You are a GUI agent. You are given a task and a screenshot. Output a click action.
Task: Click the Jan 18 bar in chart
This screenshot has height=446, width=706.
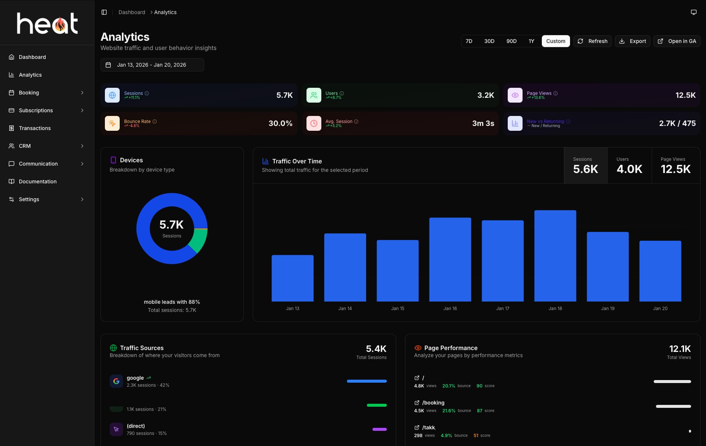555,256
